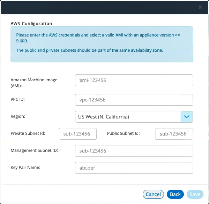
Task: Click the Management Subnet ID label
Action: pos(34,150)
